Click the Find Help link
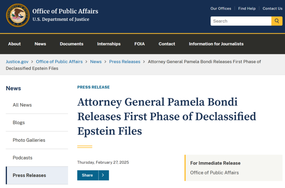Image resolution: width=285 pixels, height=188 pixels. coord(247,9)
